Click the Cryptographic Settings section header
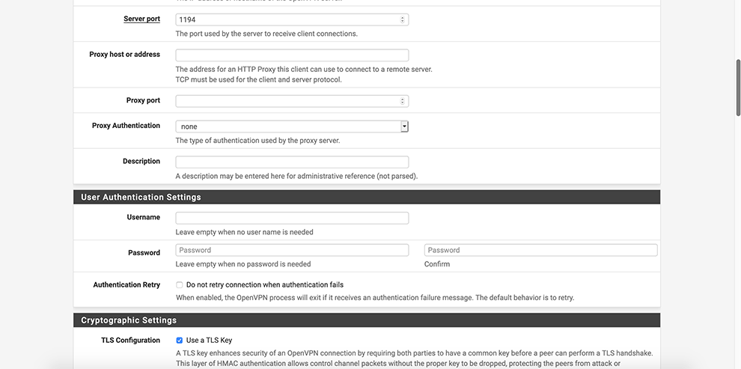The width and height of the screenshot is (741, 369). coord(129,320)
